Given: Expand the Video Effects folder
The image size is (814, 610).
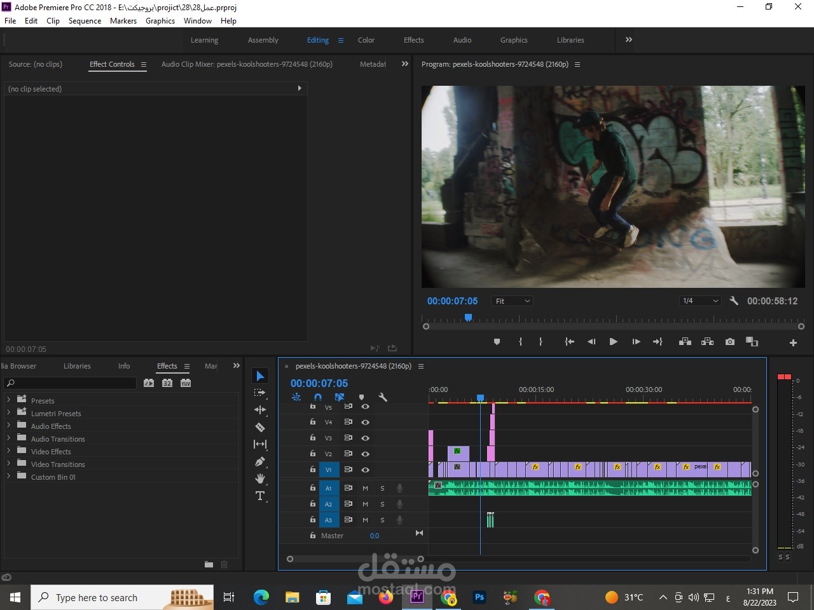Looking at the screenshot, I should [x=8, y=451].
